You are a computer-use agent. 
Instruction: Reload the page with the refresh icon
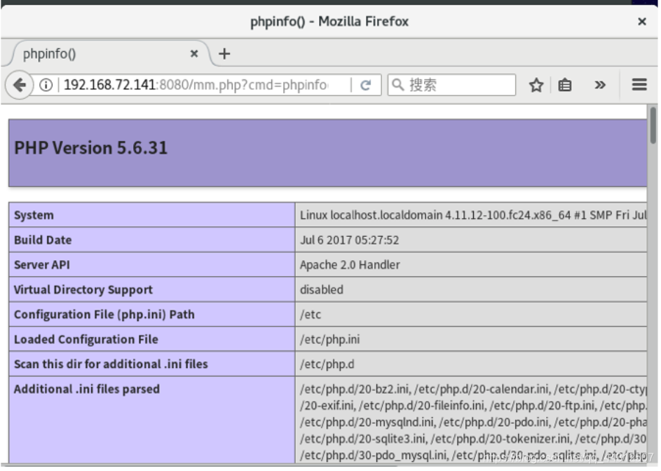366,86
